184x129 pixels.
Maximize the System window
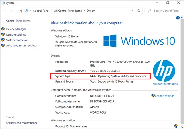tap(168, 3)
